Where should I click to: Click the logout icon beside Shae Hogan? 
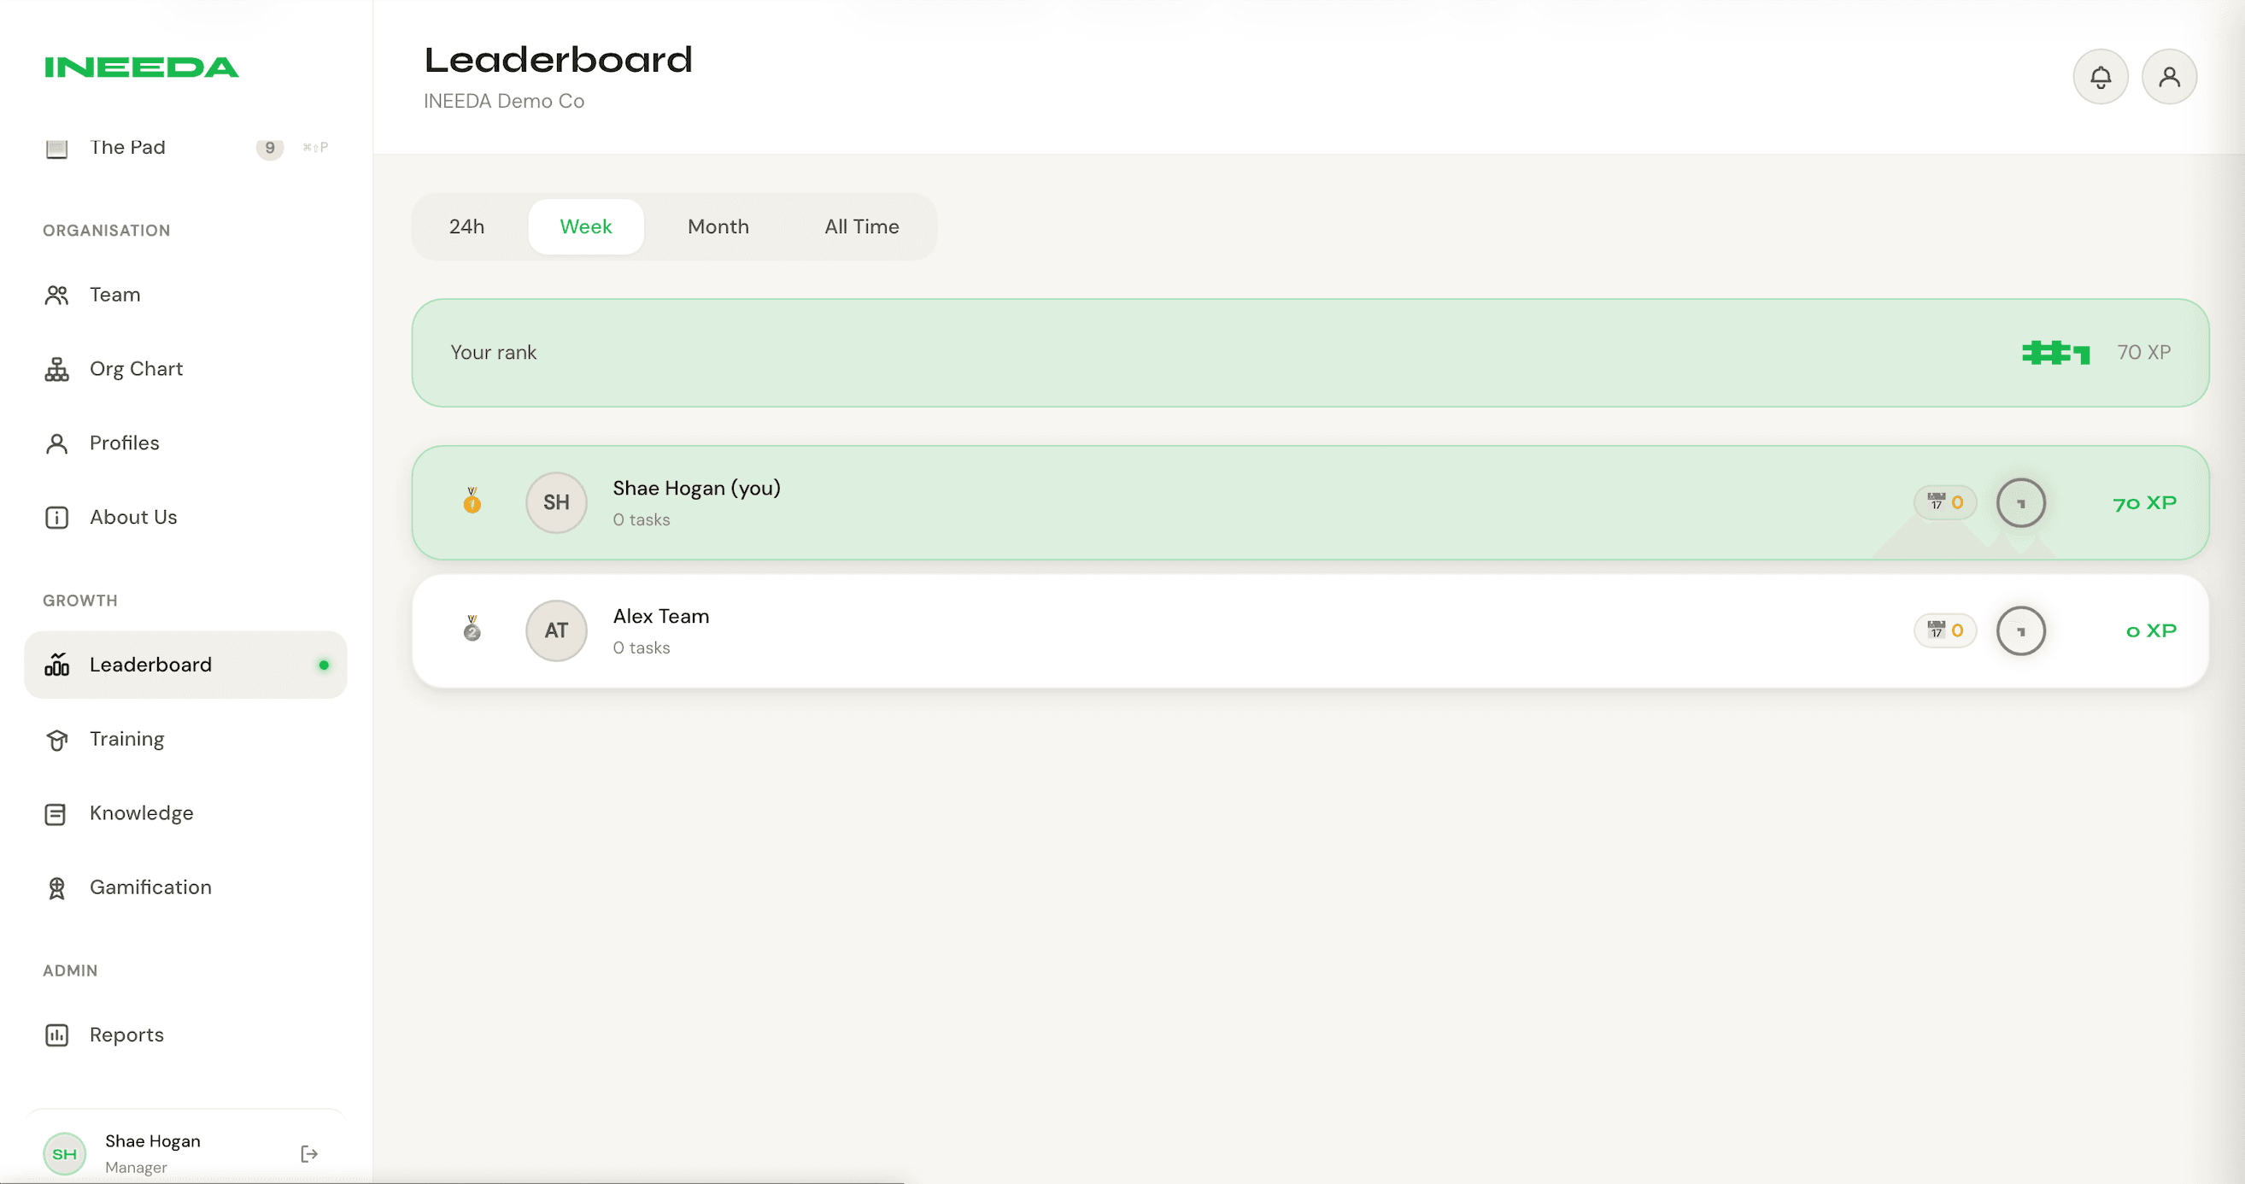pos(308,1153)
